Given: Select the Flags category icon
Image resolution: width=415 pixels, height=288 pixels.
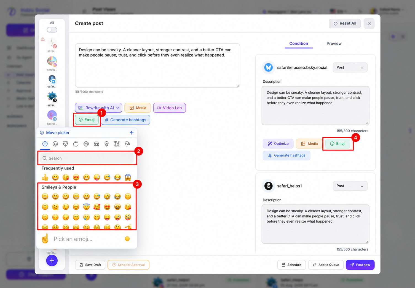Looking at the screenshot, I should [127, 144].
